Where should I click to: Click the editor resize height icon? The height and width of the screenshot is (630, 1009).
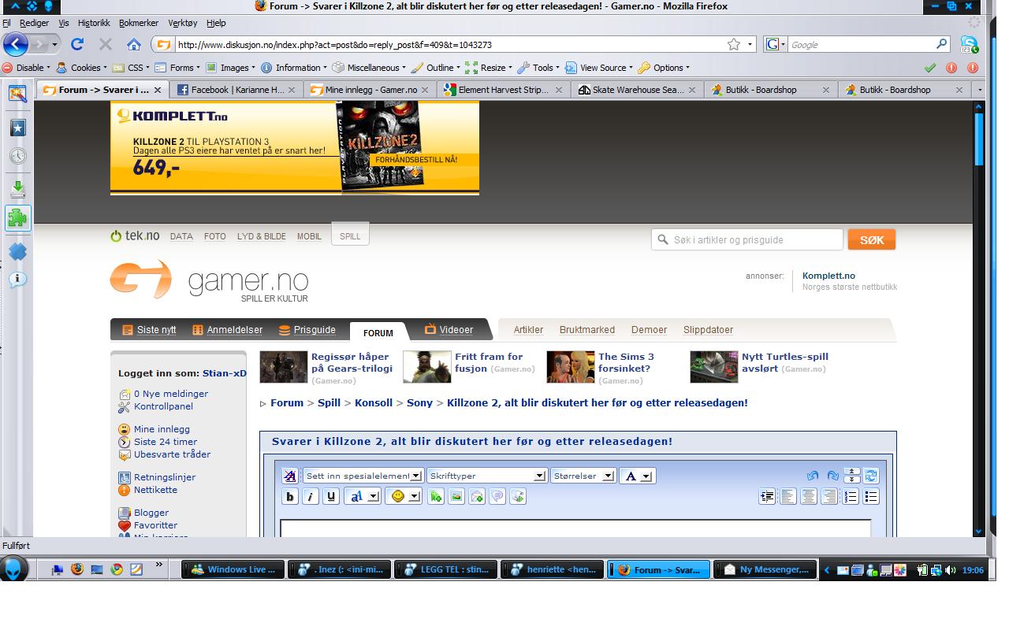[851, 476]
